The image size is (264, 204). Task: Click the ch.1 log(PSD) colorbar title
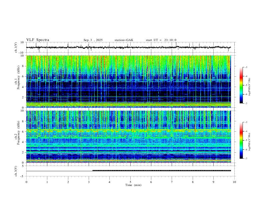[250, 87]
